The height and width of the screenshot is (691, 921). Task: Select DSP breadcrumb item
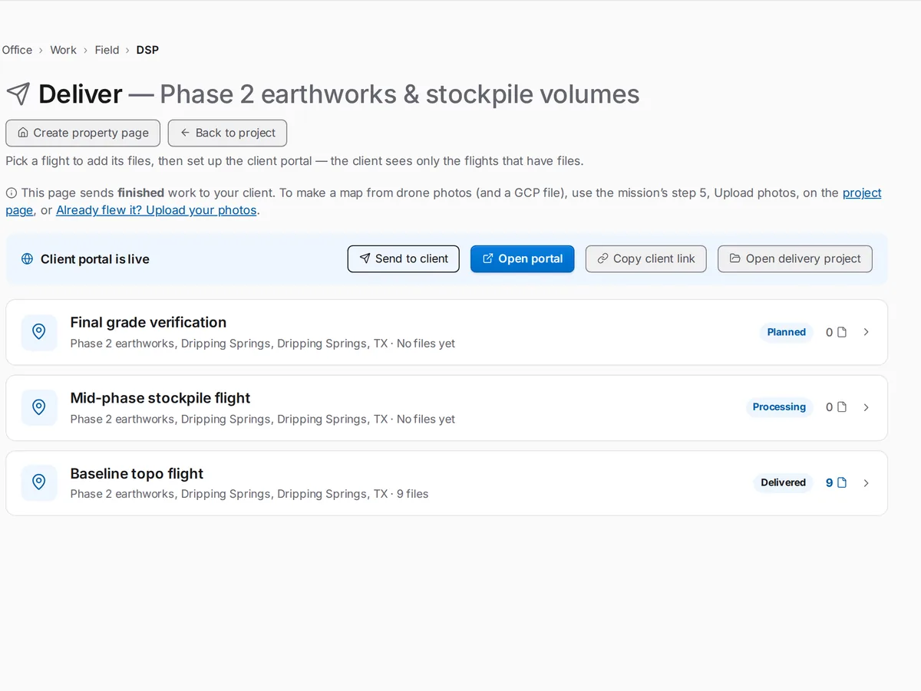147,50
